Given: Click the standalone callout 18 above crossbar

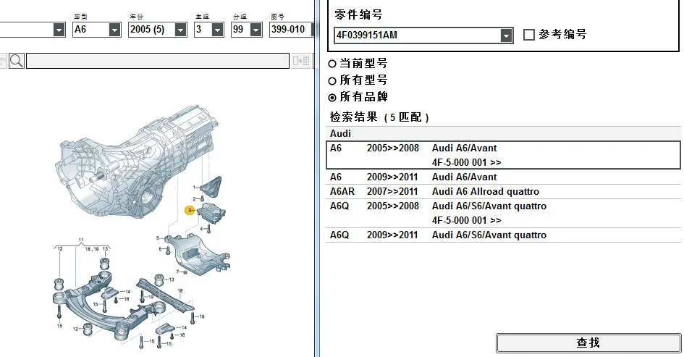Looking at the screenshot, I should [x=180, y=290].
